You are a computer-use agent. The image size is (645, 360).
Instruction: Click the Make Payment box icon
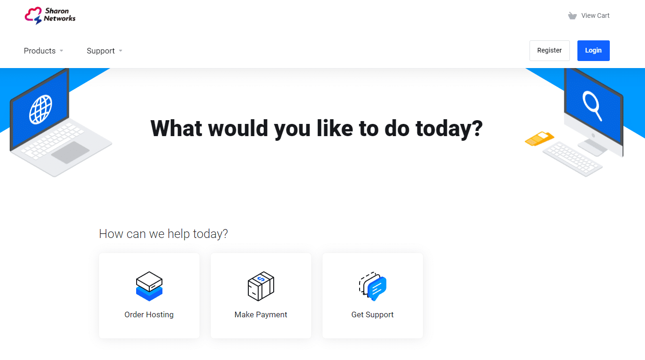[x=261, y=286]
